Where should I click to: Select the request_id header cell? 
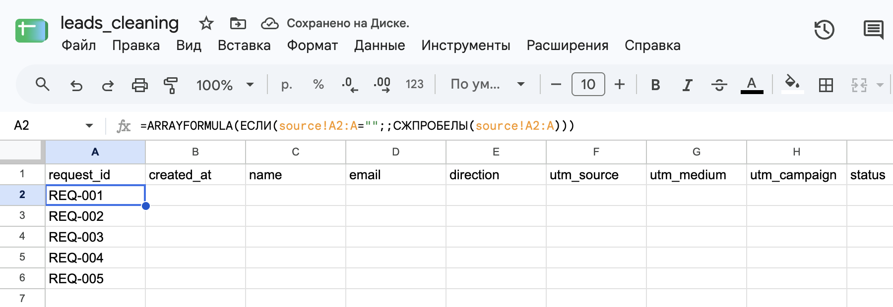point(95,174)
